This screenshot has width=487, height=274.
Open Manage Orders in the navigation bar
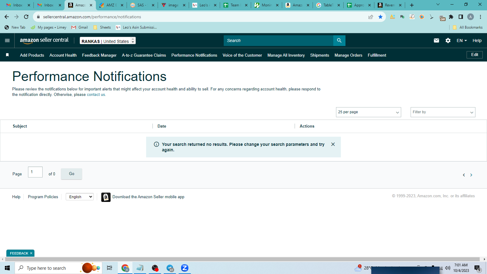349,55
